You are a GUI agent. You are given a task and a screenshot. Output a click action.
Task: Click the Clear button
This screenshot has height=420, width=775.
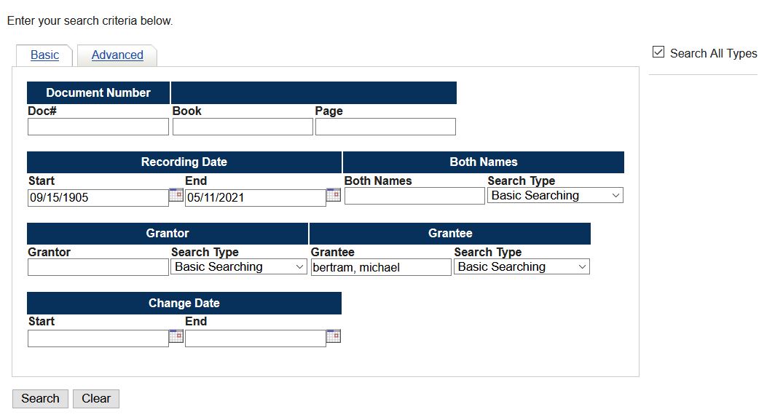pyautogui.click(x=96, y=399)
